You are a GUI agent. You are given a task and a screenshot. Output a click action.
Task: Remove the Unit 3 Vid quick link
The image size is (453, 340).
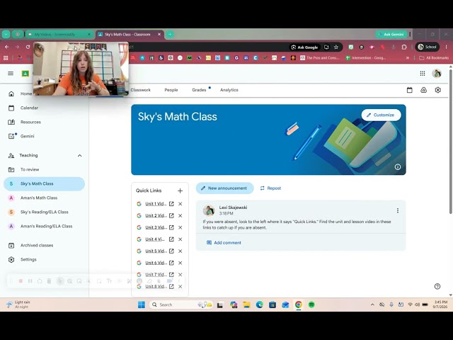(x=180, y=227)
